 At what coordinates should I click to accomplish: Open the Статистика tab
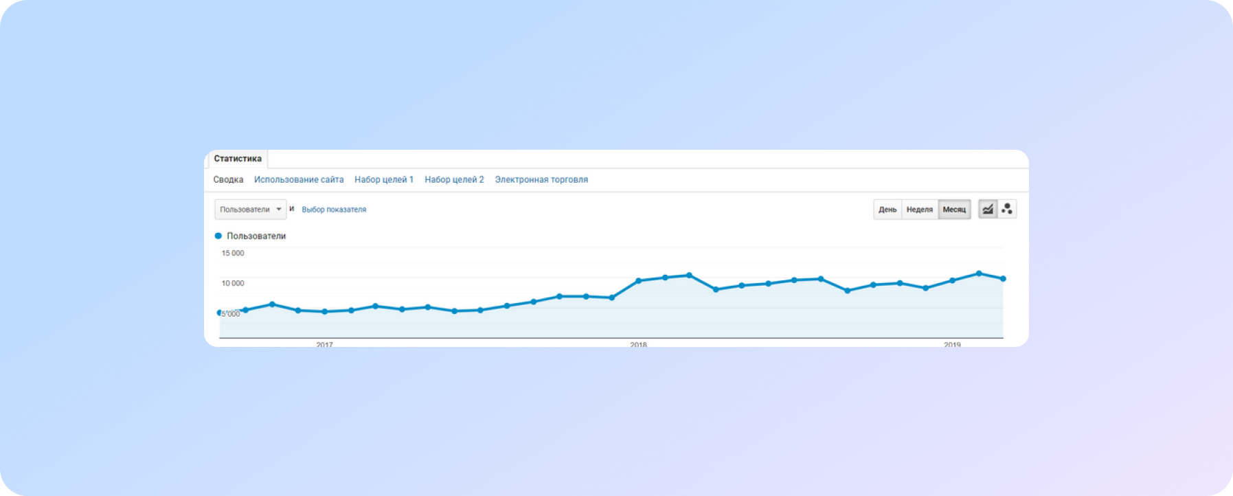238,159
